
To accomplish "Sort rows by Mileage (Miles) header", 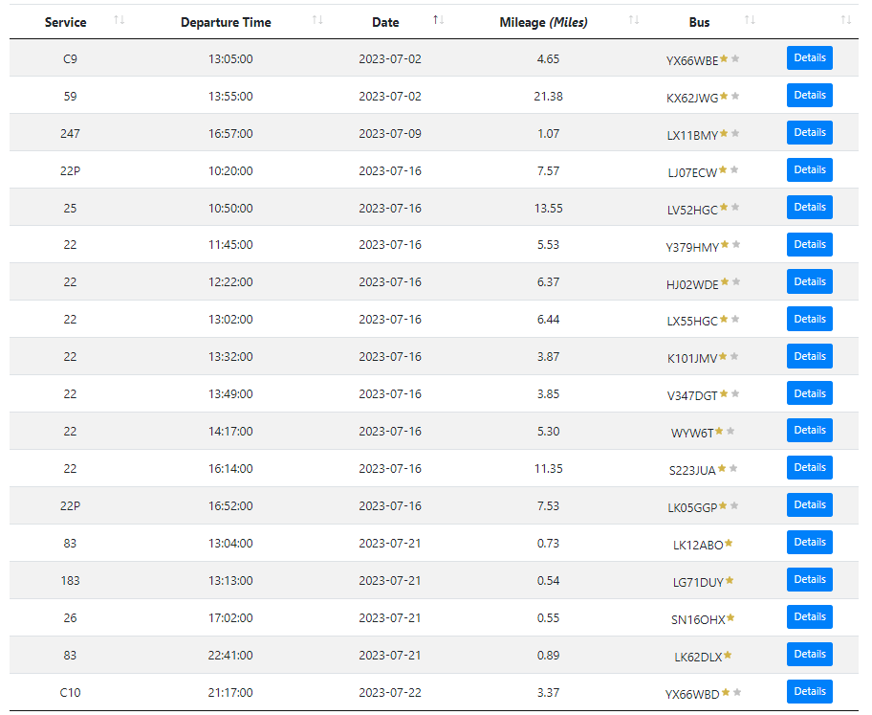I will tap(543, 22).
